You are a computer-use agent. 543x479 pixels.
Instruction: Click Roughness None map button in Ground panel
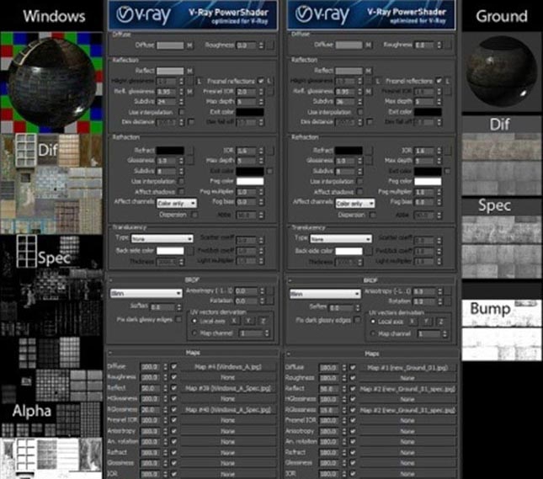pyautogui.click(x=407, y=378)
